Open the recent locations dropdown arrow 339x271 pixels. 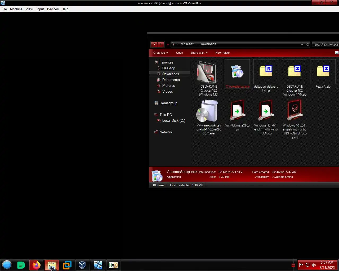(168, 44)
